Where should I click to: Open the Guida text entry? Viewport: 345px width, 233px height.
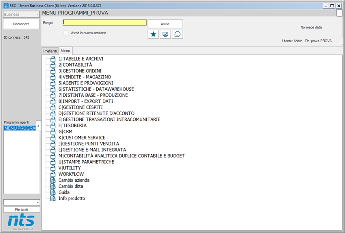64,192
